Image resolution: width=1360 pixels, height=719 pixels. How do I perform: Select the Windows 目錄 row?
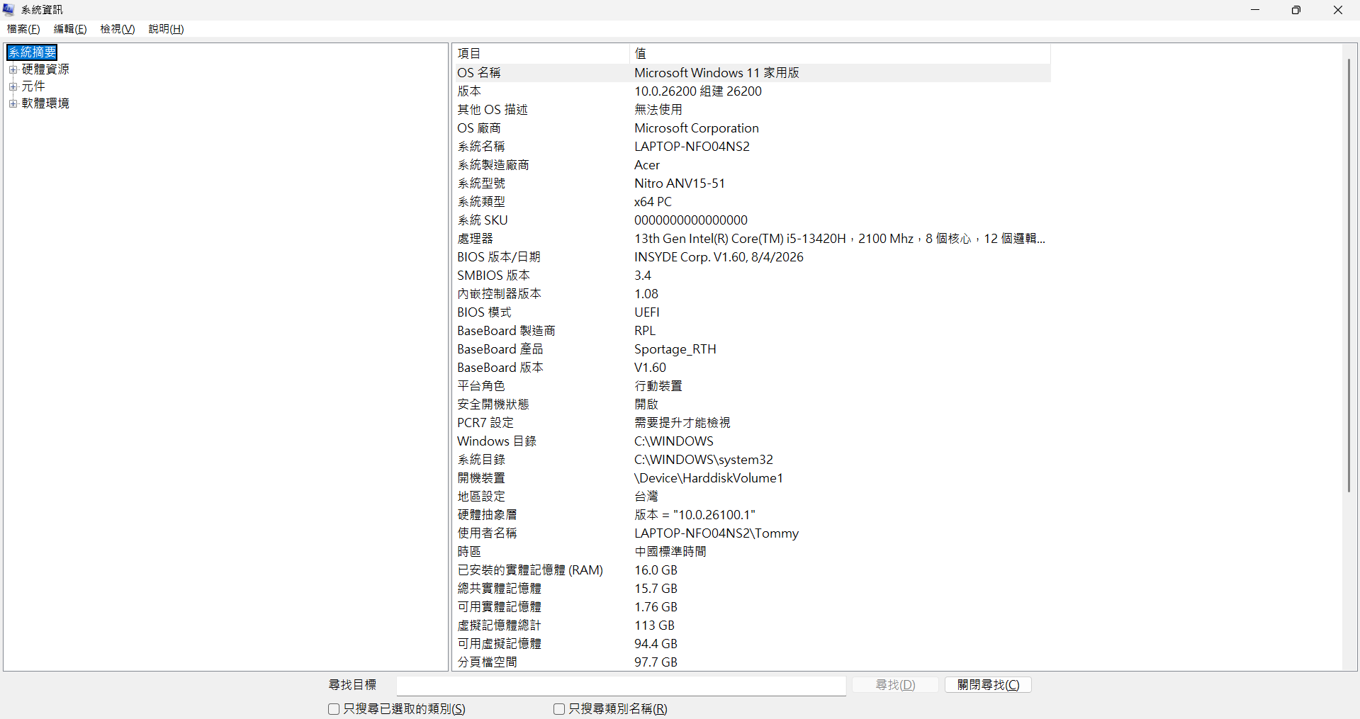pos(751,441)
